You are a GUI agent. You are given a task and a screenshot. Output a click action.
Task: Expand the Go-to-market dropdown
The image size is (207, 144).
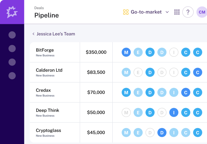pos(167,12)
